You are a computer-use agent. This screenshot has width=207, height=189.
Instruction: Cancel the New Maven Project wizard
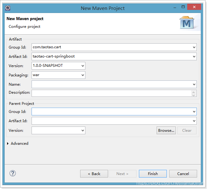(183, 174)
